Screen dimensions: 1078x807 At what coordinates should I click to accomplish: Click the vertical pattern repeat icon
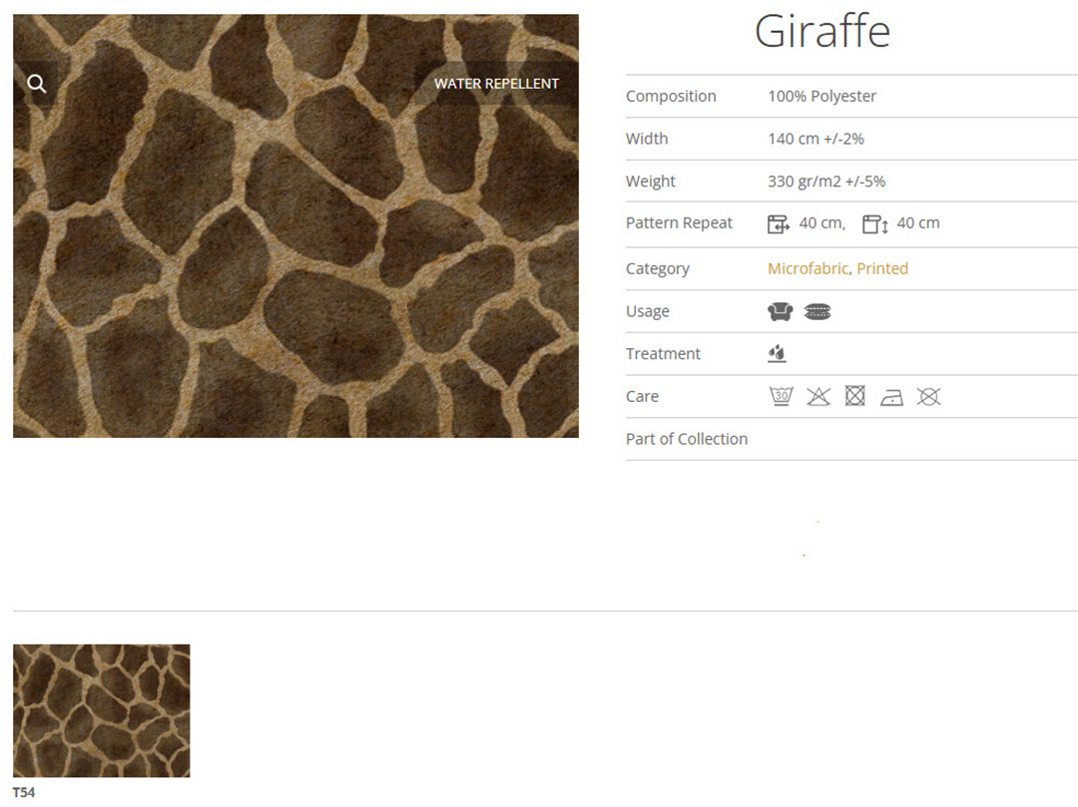coord(874,224)
